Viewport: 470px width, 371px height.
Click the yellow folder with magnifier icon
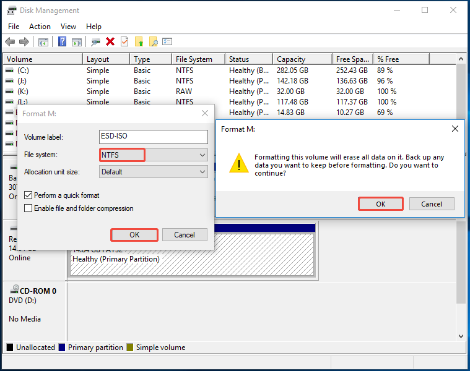153,41
